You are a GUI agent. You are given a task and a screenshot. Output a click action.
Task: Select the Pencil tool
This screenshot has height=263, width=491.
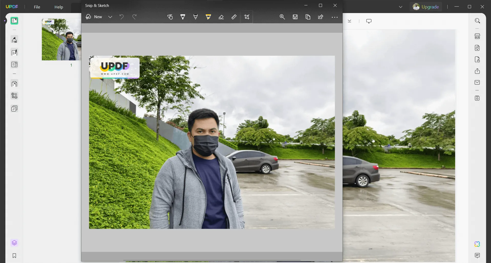pos(196,17)
